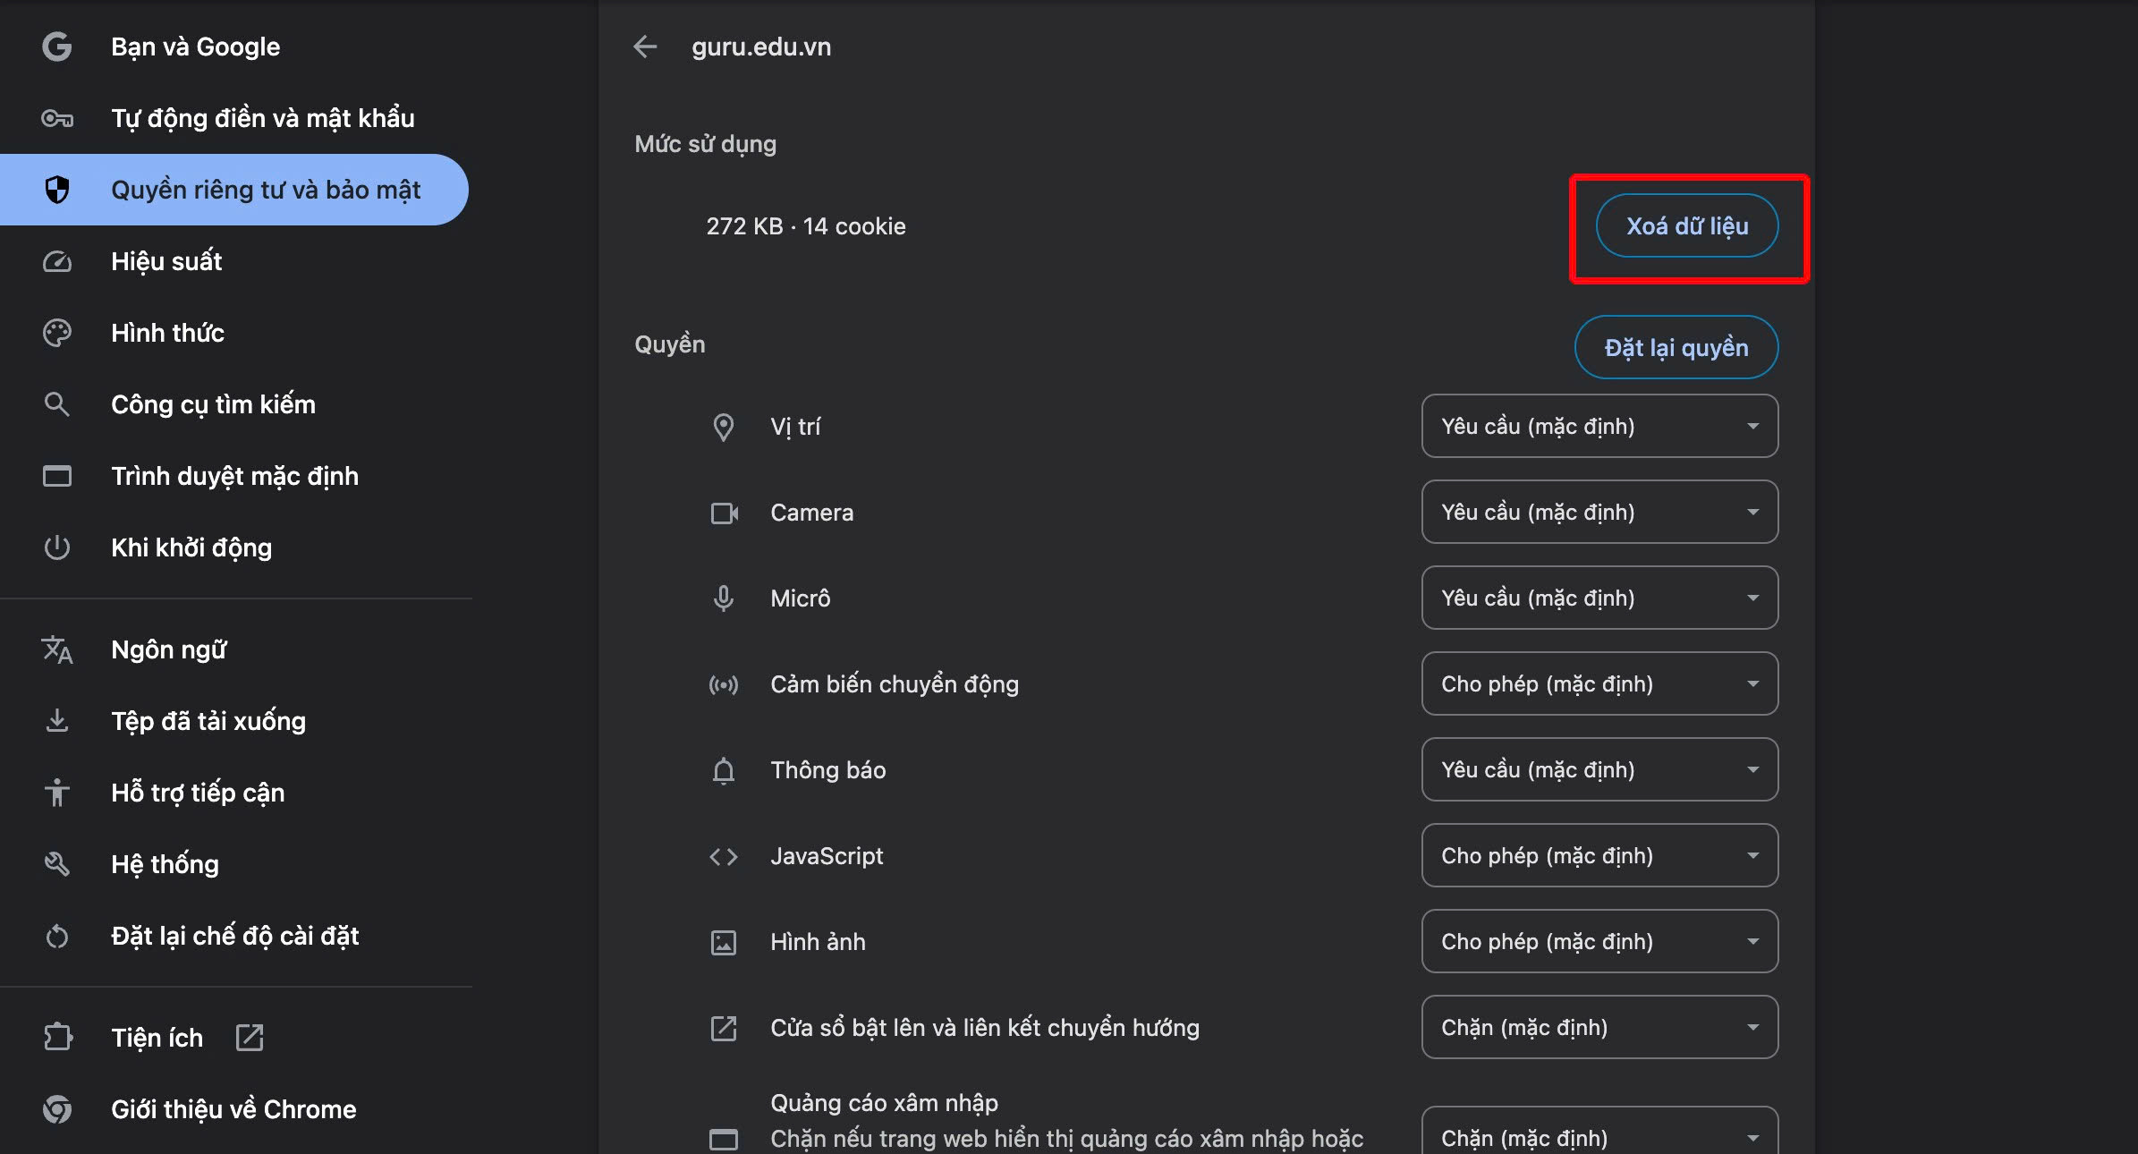
Task: Open the Hình ảnh permission dropdown
Action: coord(1599,941)
